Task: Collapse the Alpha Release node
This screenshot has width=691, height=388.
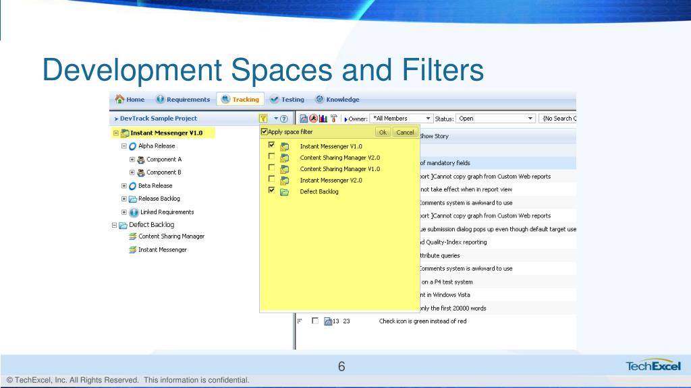Action: 124,146
